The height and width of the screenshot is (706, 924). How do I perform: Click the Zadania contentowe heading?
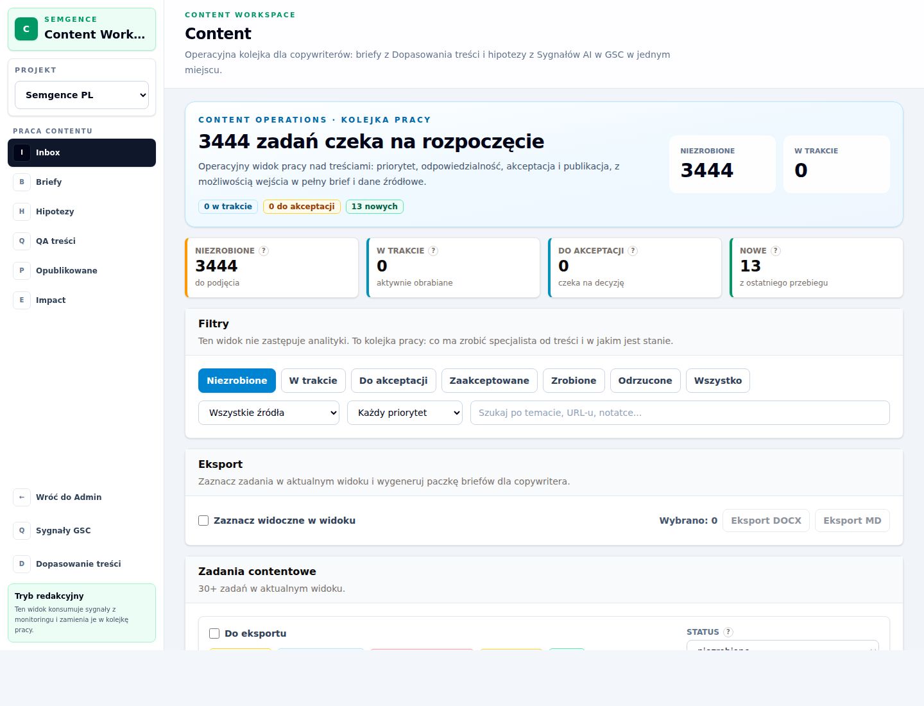point(257,571)
